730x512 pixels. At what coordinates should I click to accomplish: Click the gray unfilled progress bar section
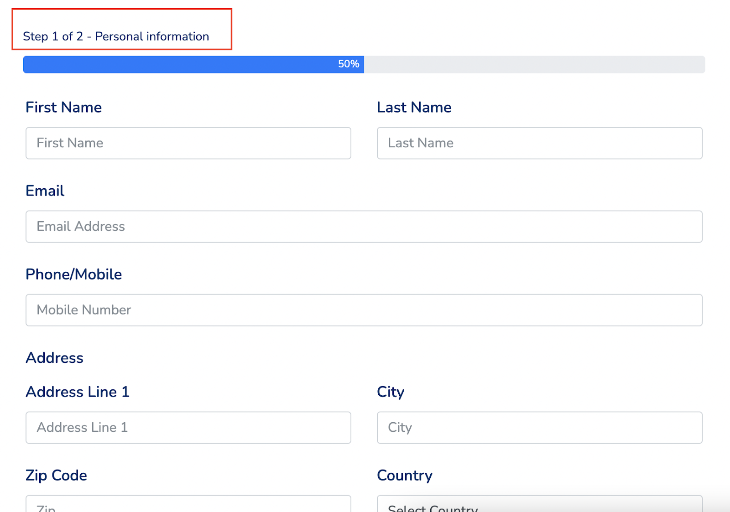[x=534, y=64]
